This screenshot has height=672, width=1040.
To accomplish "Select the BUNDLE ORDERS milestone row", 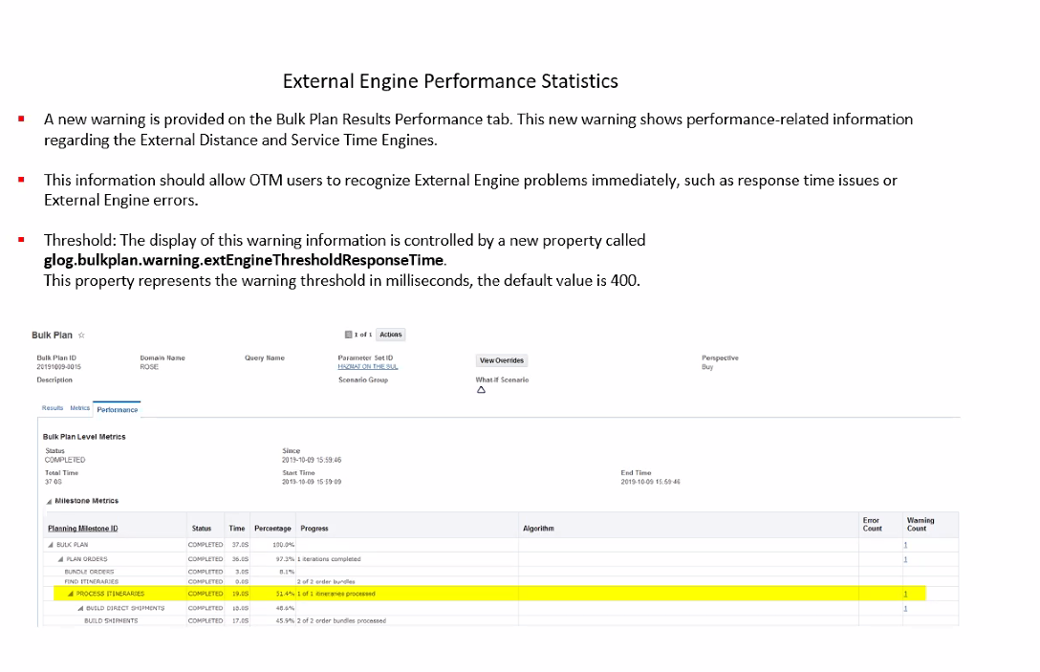I will [x=89, y=572].
